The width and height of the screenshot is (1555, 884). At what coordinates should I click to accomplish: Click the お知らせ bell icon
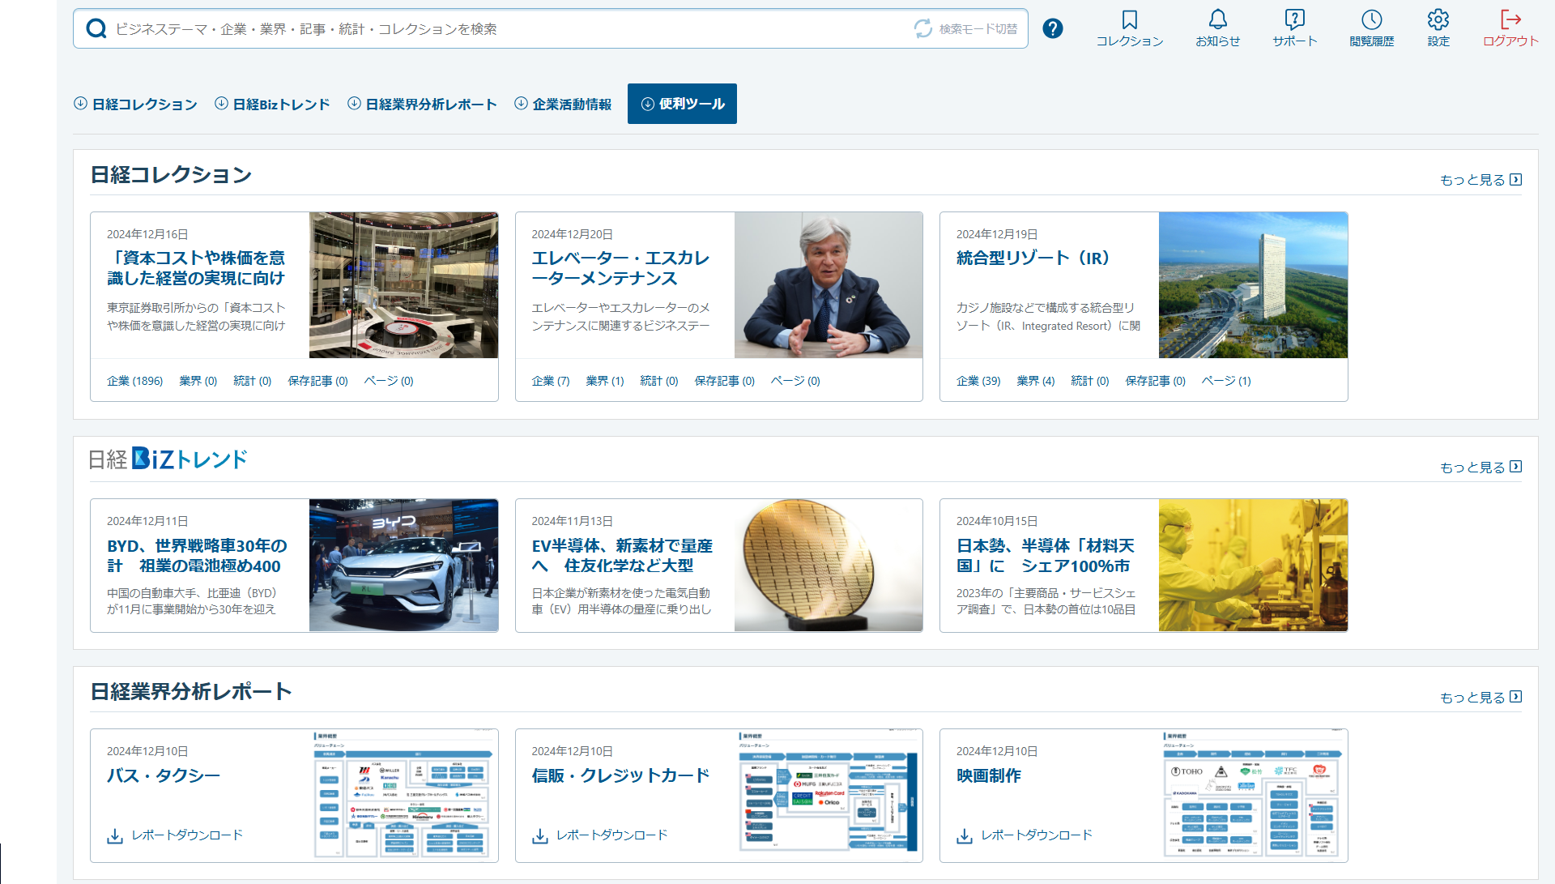[x=1217, y=20]
